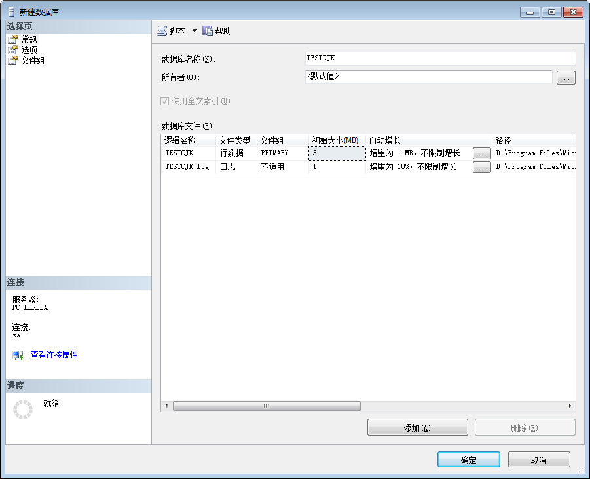This screenshot has width=590, height=479.
Task: Click the 添加 button
Action: (x=418, y=427)
